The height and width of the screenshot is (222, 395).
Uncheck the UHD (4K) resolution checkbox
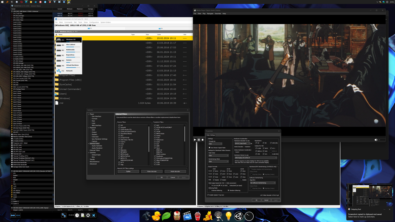click(271, 143)
